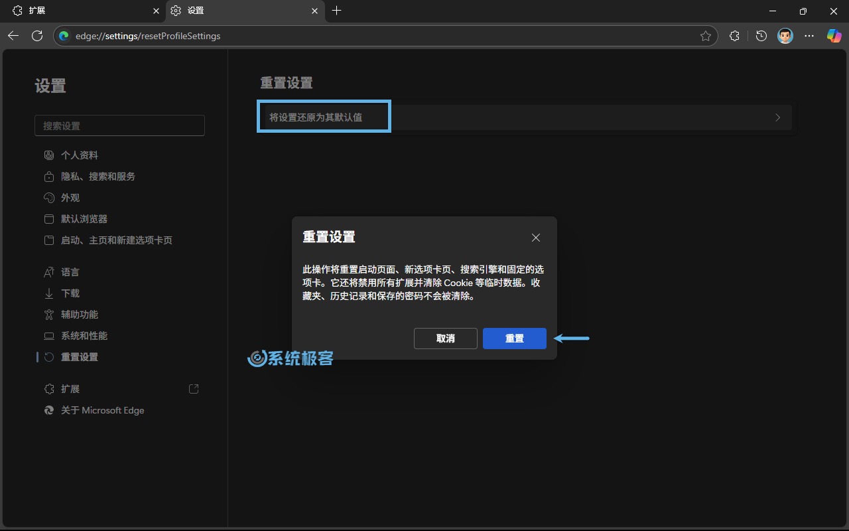This screenshot has width=849, height=531.
Task: Open the Settings and more ellipsis menu
Action: 809,36
